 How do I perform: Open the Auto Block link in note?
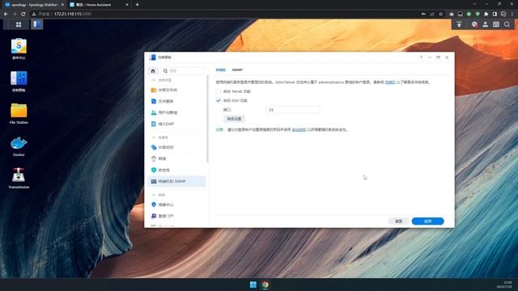[299, 129]
